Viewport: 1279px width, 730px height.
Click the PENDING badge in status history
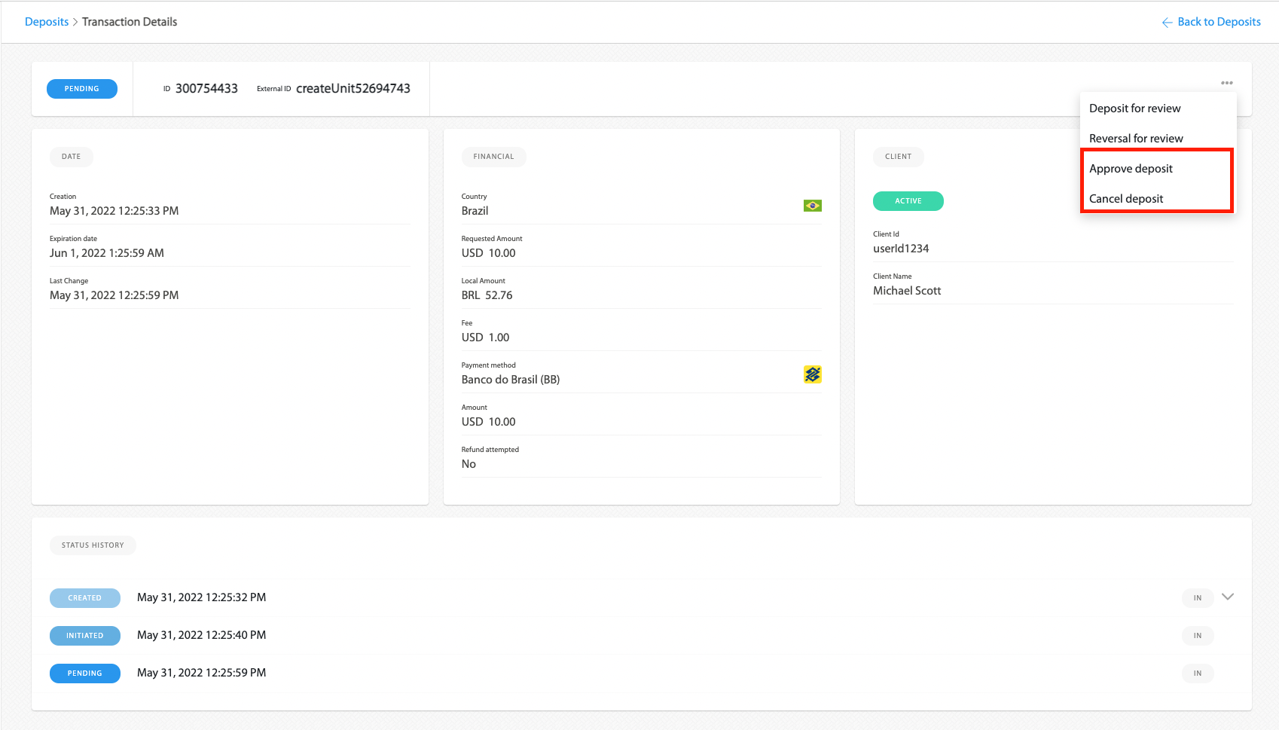(85, 673)
